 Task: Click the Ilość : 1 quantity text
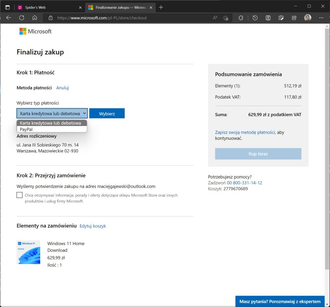coord(54,265)
